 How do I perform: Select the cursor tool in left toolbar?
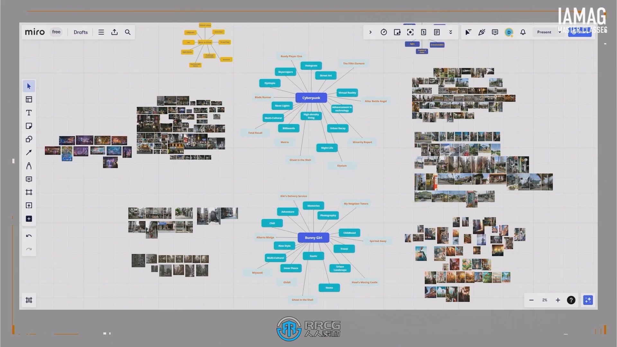click(x=29, y=86)
